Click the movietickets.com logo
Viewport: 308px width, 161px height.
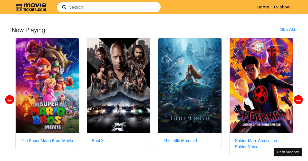31,7
